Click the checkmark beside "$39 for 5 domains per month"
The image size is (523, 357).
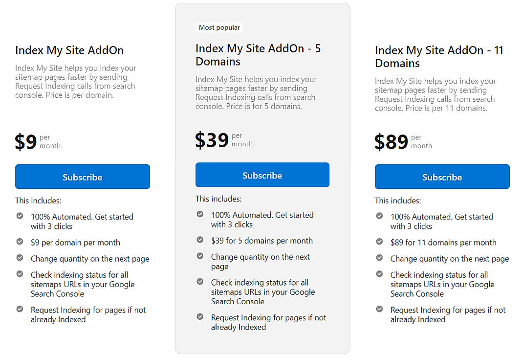(200, 238)
